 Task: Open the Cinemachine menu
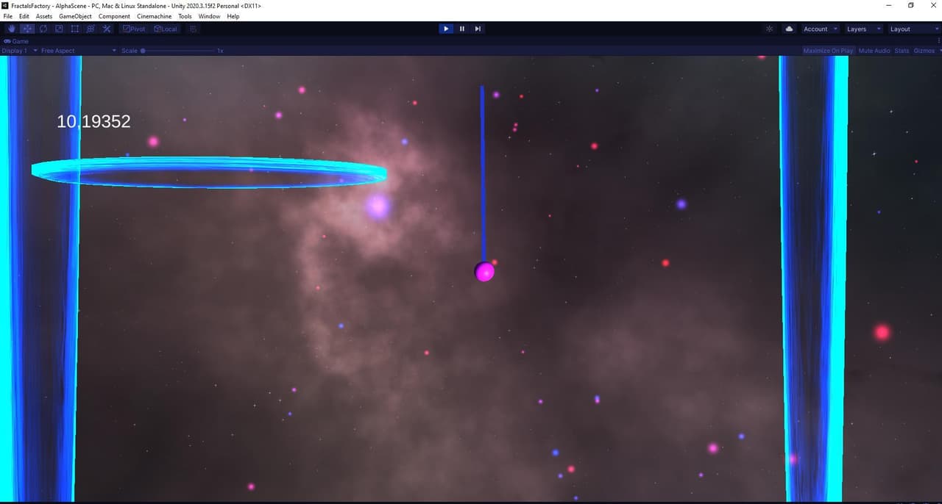(x=154, y=16)
